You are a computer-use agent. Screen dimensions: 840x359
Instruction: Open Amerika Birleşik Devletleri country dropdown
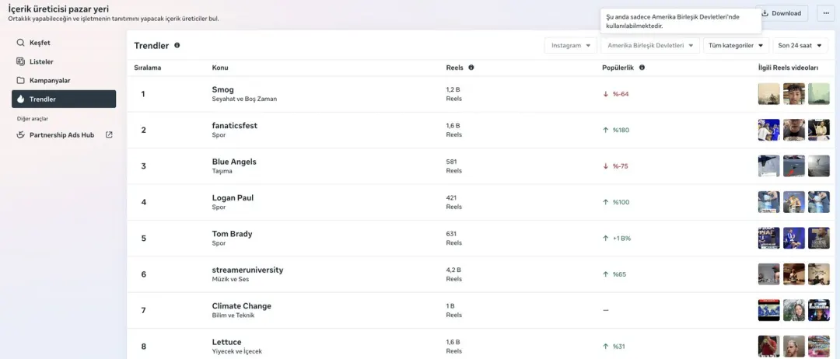pos(649,46)
